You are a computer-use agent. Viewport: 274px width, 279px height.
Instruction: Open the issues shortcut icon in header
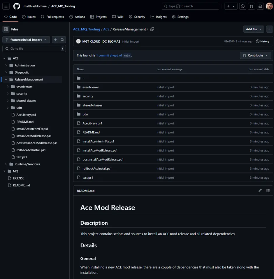point(243,6)
